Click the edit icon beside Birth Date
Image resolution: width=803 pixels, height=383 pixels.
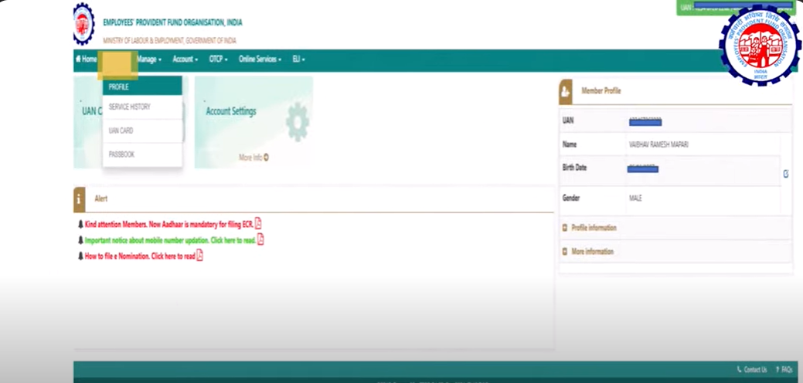pos(785,174)
